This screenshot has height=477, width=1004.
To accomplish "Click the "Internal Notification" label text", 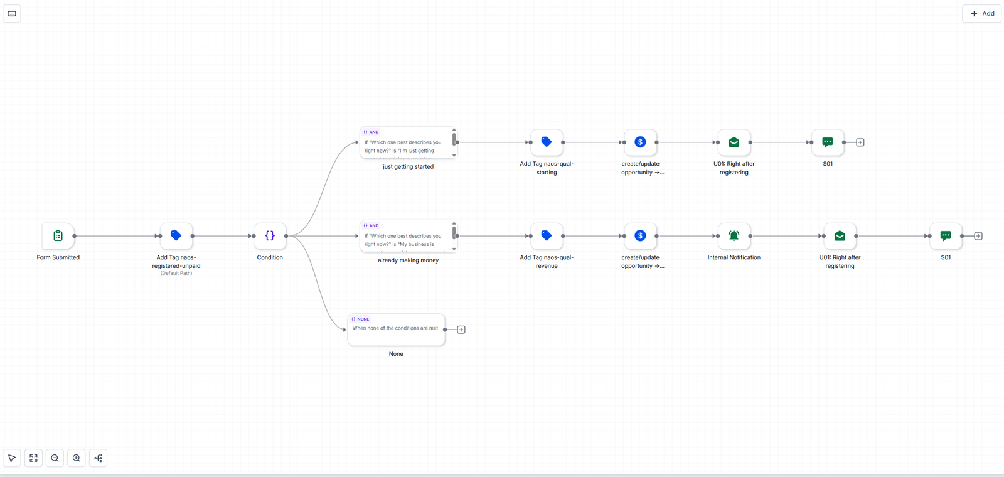I will click(x=734, y=257).
